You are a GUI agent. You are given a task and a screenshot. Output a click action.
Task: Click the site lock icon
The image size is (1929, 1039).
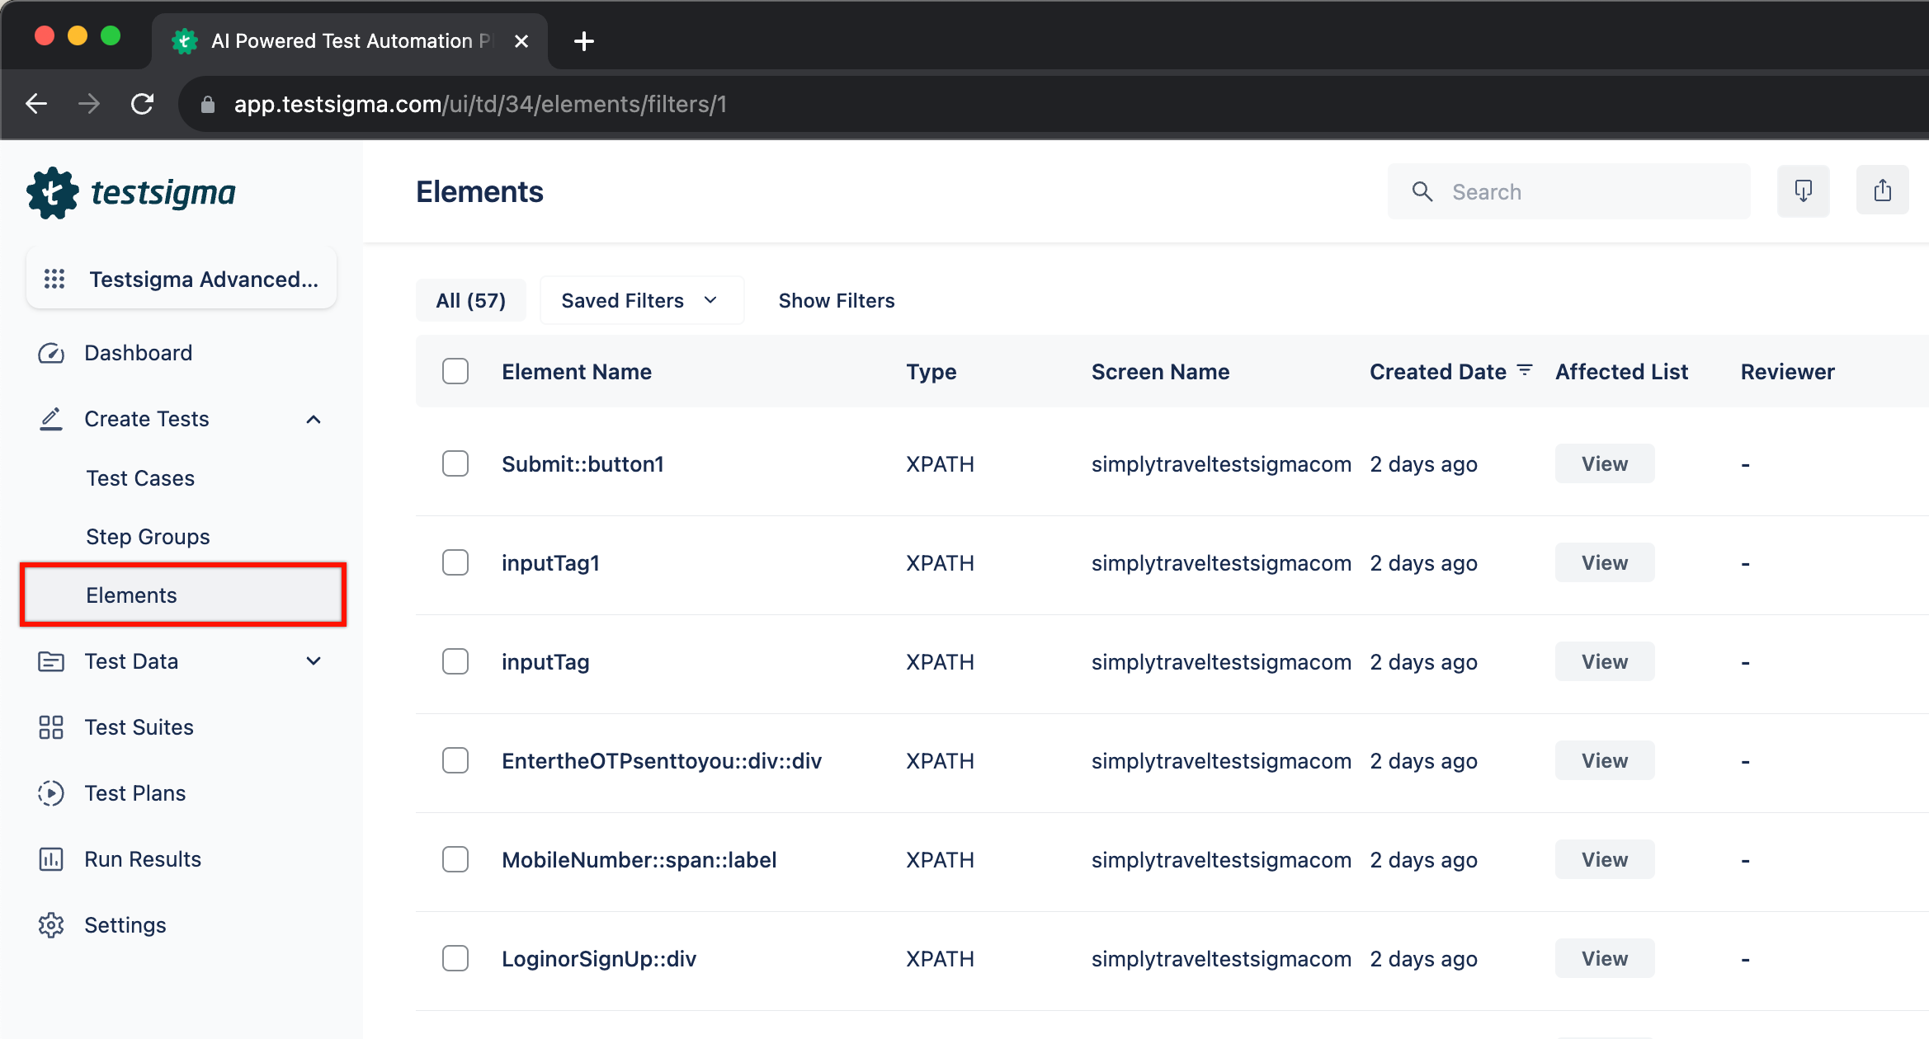tap(208, 105)
